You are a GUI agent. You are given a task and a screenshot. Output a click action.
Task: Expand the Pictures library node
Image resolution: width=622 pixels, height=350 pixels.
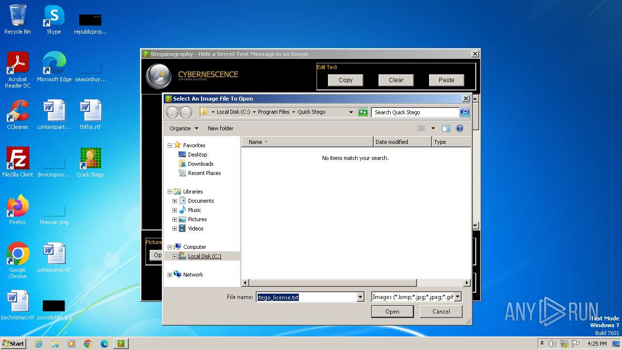[x=174, y=219]
